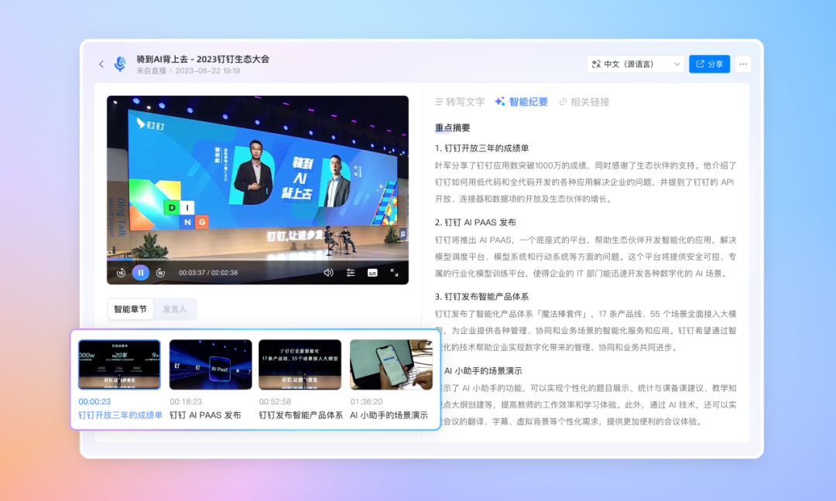Select the 智能章节 tab
Image resolution: width=836 pixels, height=501 pixels.
[130, 309]
